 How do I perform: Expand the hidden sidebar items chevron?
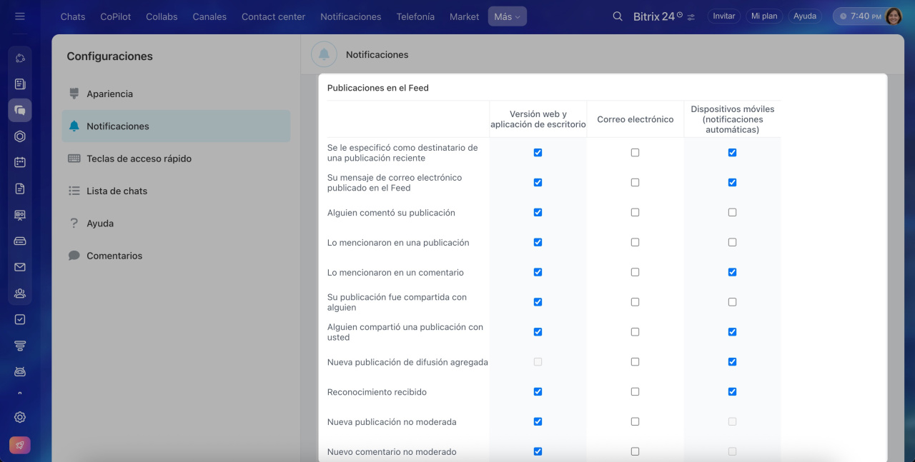[20, 393]
